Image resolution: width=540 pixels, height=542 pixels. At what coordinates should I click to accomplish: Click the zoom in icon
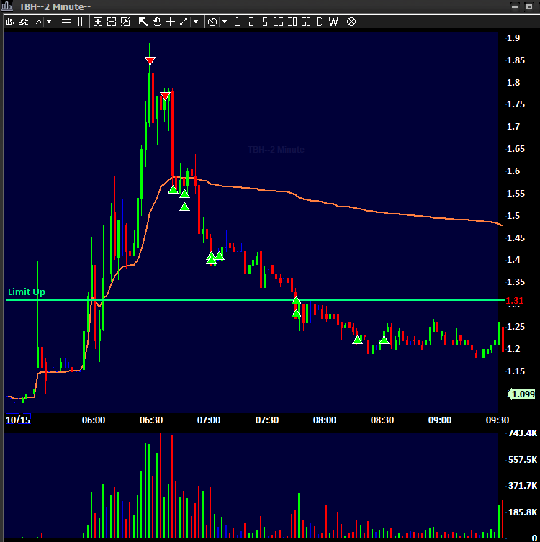point(98,22)
